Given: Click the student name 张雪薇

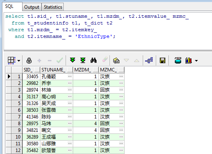Looking at the screenshot, I should (x=49, y=110).
